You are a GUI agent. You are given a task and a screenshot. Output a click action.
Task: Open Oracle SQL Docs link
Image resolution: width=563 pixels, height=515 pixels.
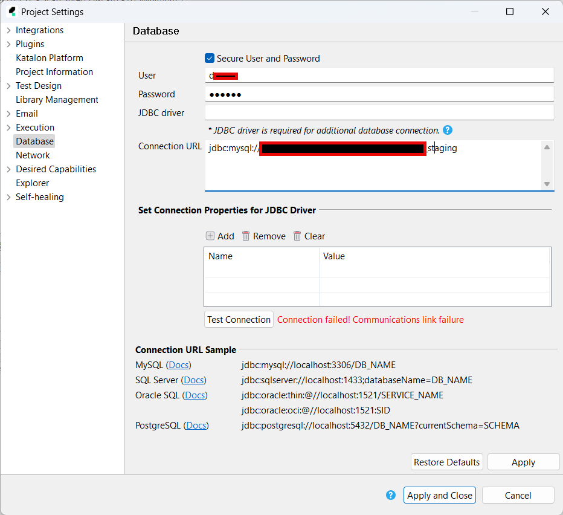195,395
